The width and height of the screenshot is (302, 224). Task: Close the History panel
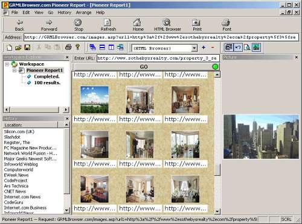[67, 119]
